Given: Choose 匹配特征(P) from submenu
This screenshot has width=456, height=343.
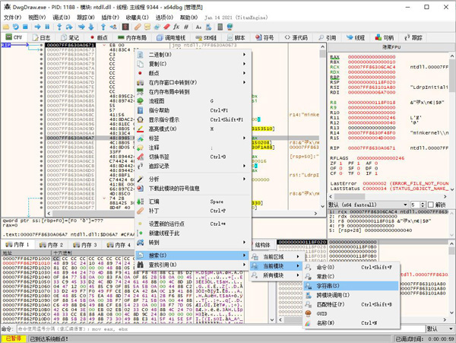Looking at the screenshot, I should coord(350,304).
